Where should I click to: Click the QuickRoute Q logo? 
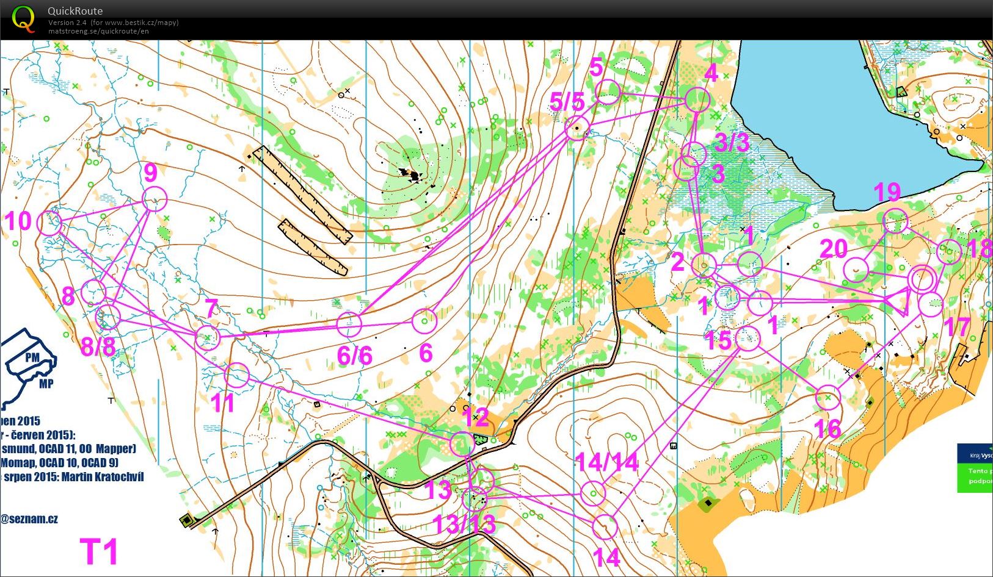point(23,18)
